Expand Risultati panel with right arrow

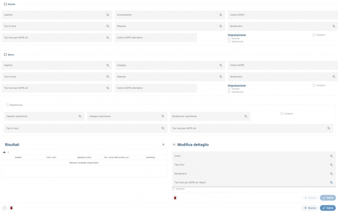click(x=163, y=145)
